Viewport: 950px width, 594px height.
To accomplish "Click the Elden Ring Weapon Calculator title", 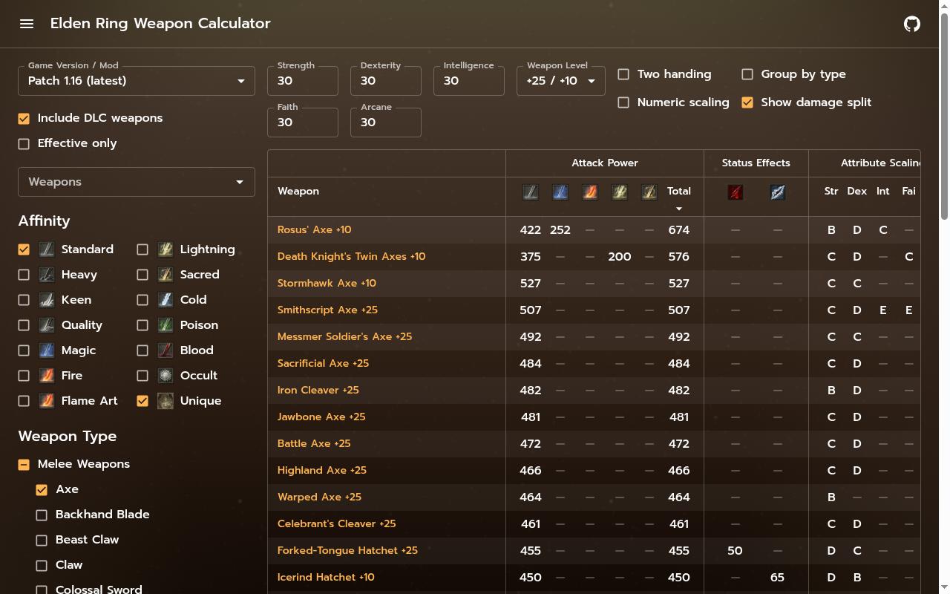I will click(160, 24).
